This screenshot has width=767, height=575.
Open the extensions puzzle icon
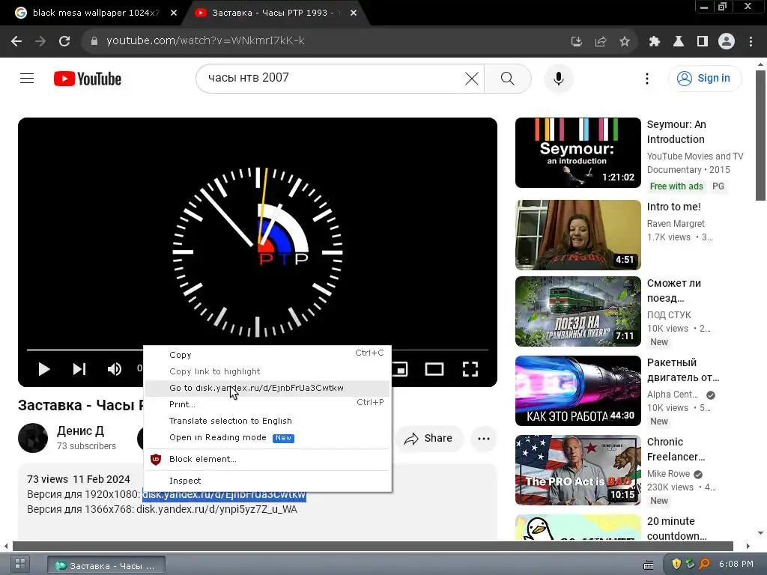(655, 42)
